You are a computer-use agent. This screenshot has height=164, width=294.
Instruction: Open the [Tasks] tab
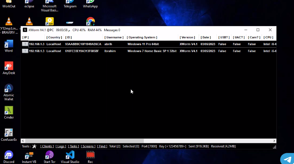[73, 146]
